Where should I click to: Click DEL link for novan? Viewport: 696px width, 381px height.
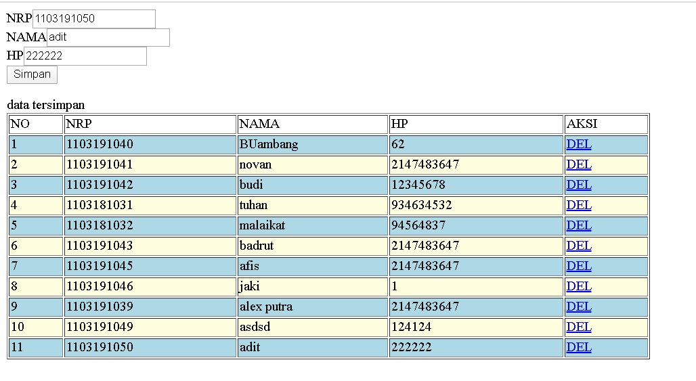tap(579, 164)
